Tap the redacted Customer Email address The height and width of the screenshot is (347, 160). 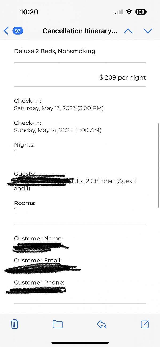click(43, 268)
